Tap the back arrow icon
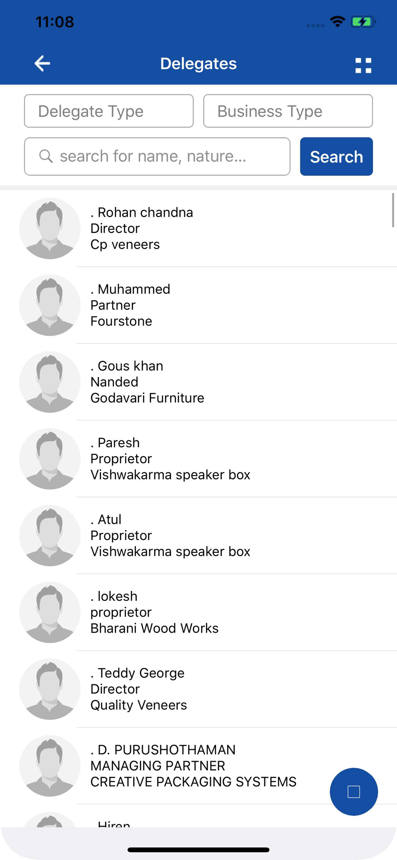 click(42, 64)
